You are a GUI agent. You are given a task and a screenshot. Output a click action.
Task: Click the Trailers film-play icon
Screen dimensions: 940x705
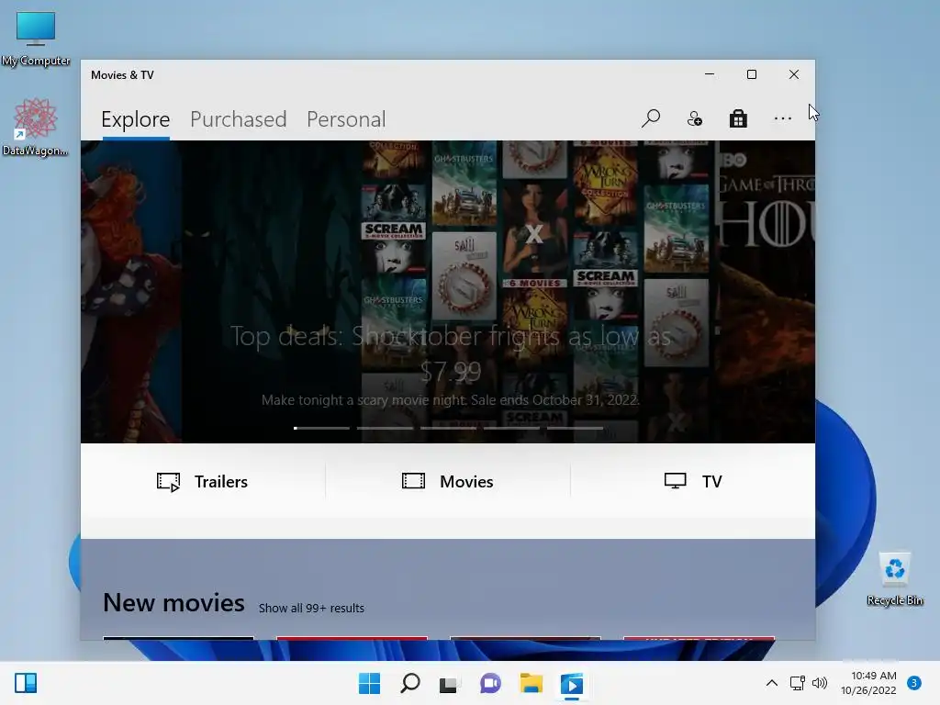point(169,482)
